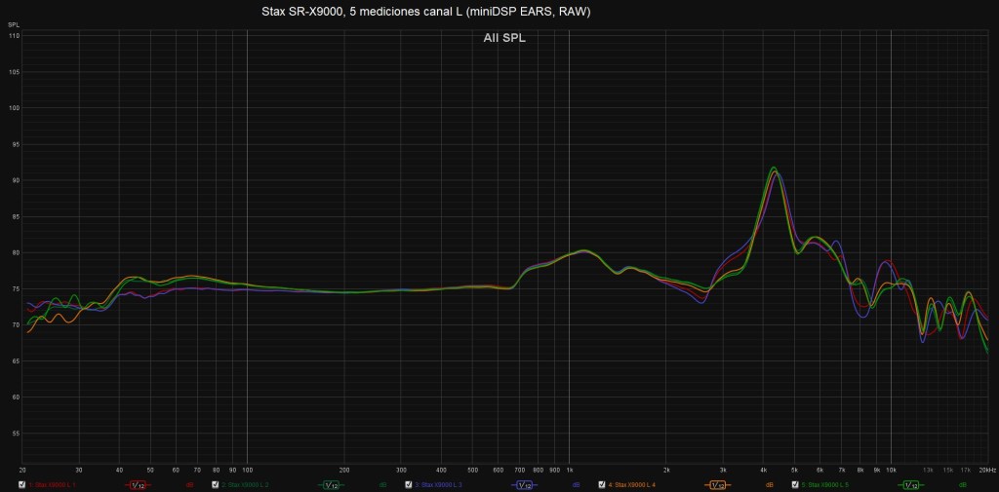Select the blue Stax X9000 L 3 legend label

(x=439, y=484)
